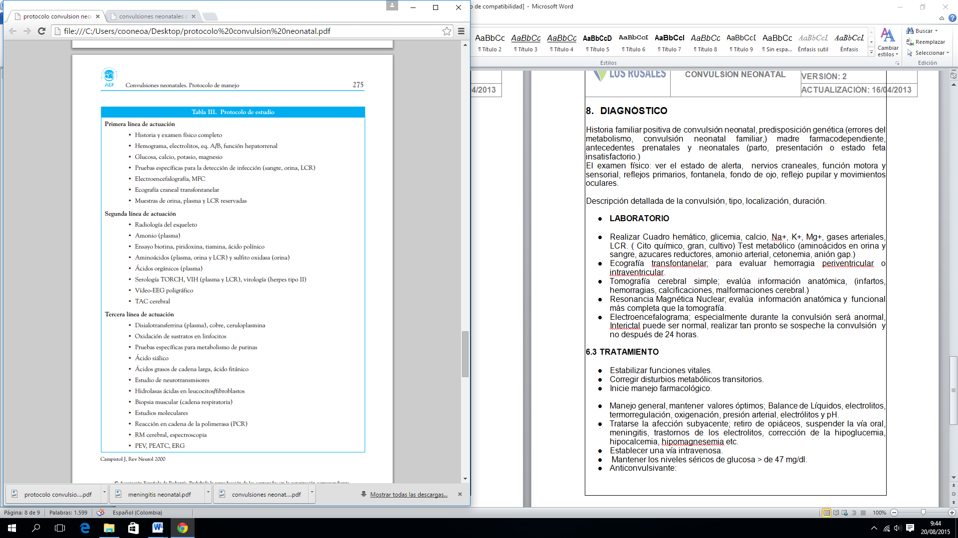Switch to Full Screen Reading view icon

pyautogui.click(x=836, y=513)
